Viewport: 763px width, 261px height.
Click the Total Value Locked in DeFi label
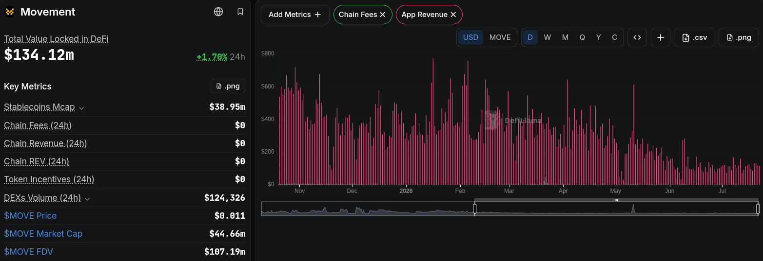coord(56,39)
